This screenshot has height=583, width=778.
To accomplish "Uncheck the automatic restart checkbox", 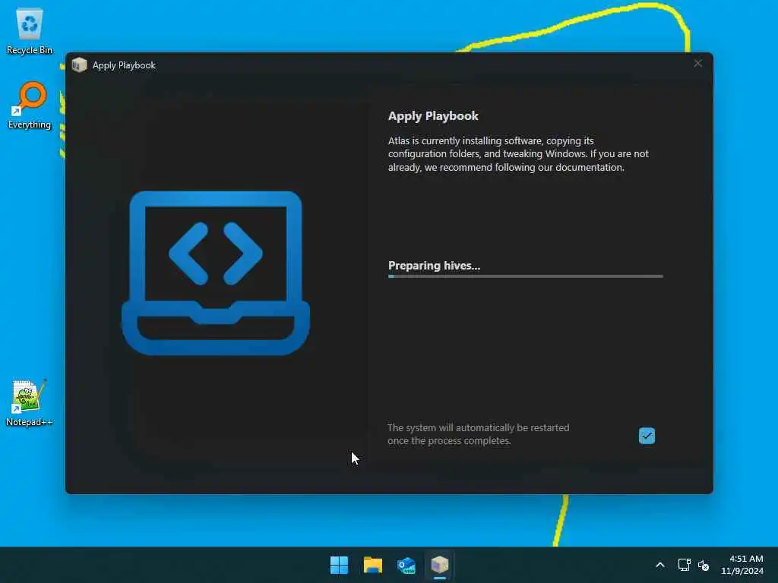I will 647,436.
